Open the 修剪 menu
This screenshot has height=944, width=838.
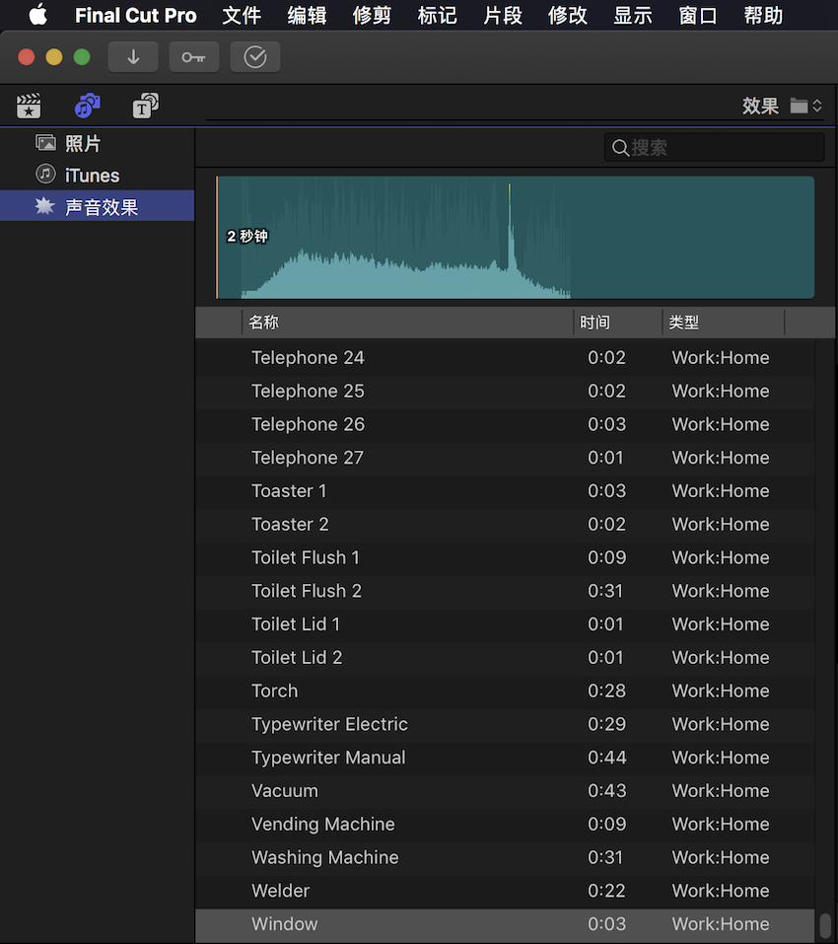[372, 15]
